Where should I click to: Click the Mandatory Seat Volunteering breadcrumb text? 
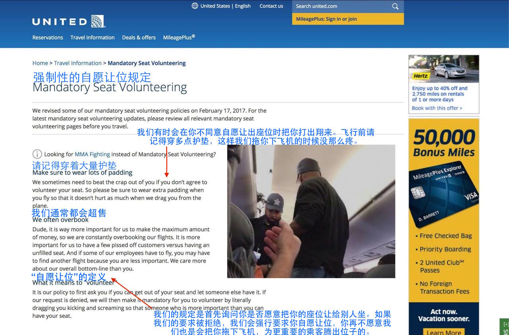[147, 63]
